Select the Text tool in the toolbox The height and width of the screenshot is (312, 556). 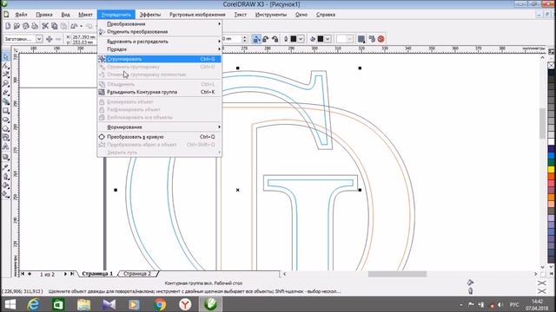[6, 146]
